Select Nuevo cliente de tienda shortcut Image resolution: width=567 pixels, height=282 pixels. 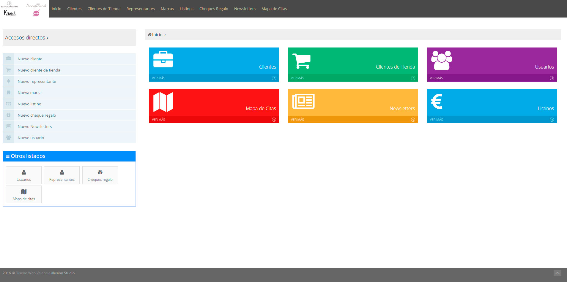tap(39, 70)
